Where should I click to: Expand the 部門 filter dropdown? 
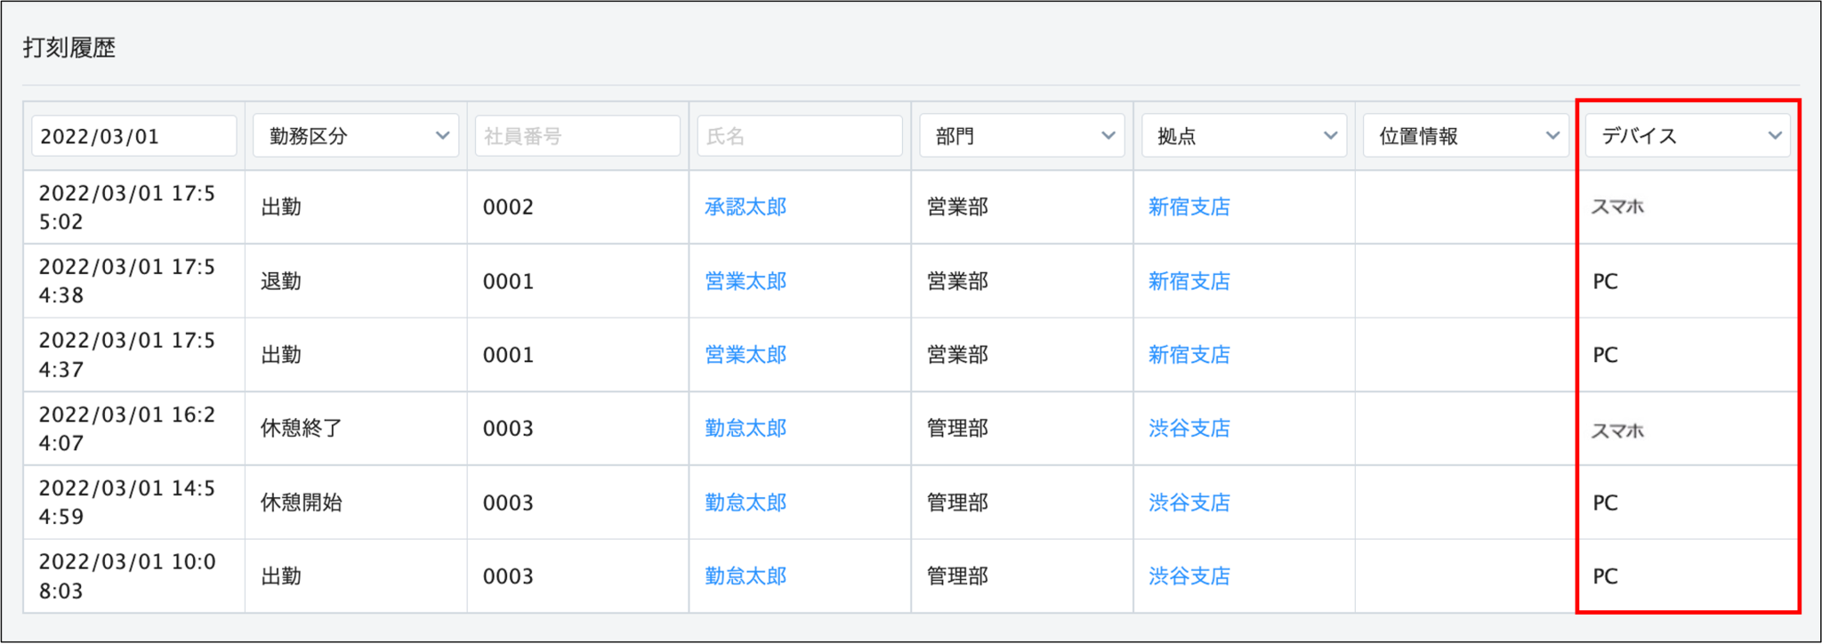[x=1021, y=136]
